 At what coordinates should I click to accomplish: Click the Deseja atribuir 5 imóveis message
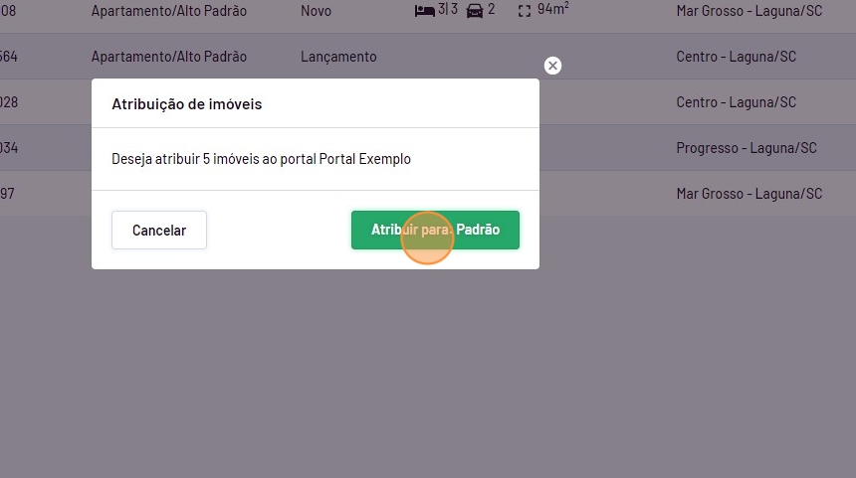point(261,159)
